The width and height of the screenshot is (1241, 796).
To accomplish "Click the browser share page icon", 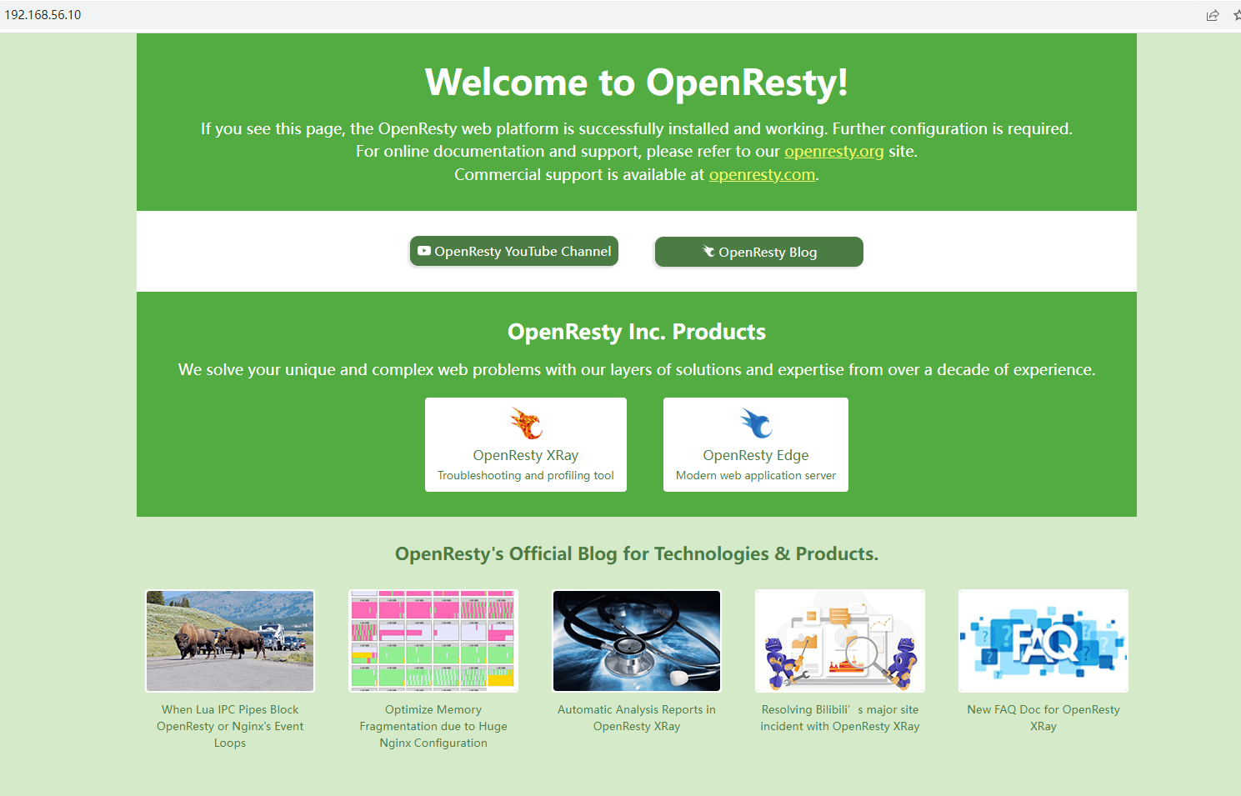I will click(1213, 14).
